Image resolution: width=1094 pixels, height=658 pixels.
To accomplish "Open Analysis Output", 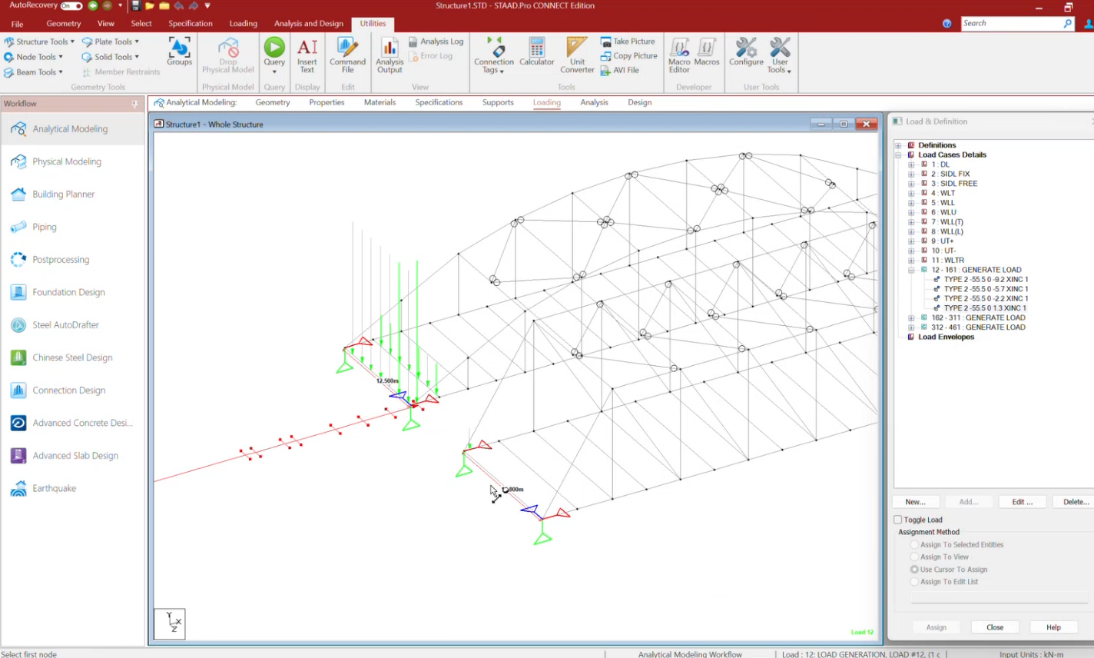I will click(390, 55).
